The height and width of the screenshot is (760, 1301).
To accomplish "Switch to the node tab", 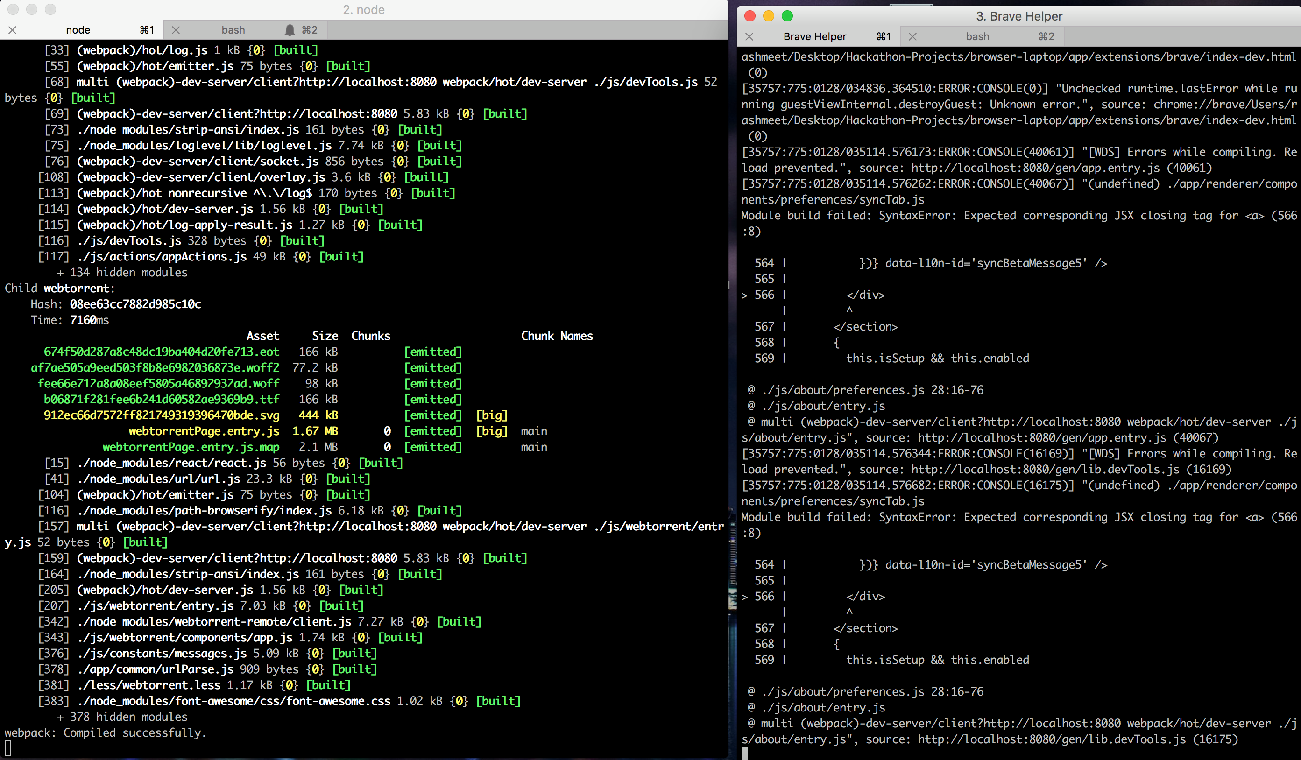I will 78,30.
